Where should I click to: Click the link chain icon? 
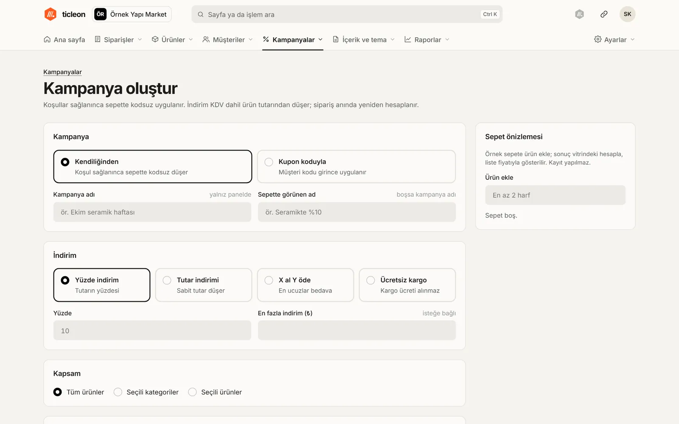[604, 14]
